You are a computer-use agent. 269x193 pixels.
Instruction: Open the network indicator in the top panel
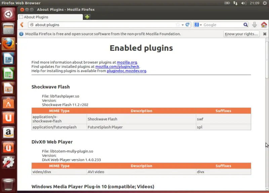(x=235, y=3)
